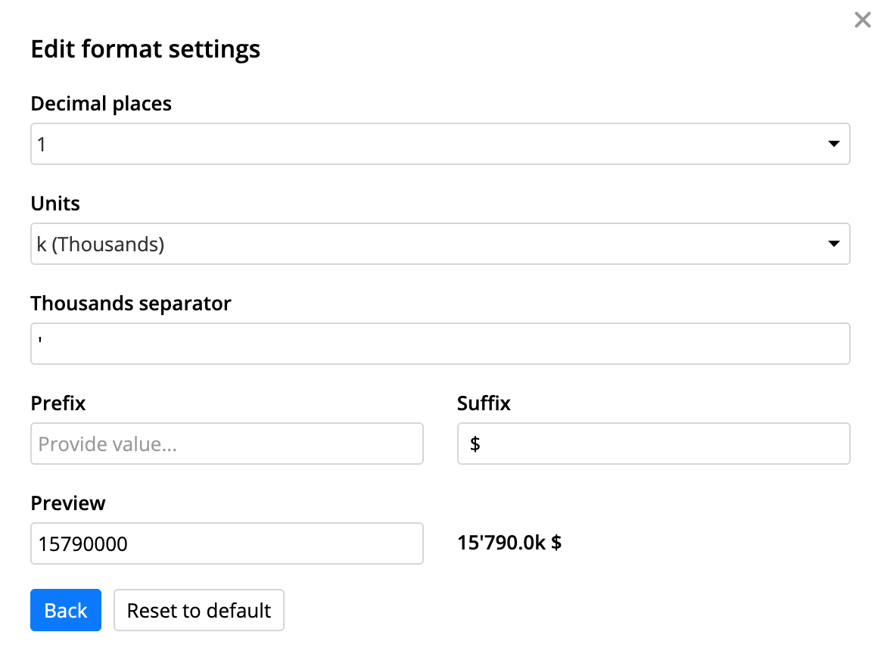This screenshot has height=657, width=881.
Task: Open the Decimal places dropdown
Action: pyautogui.click(x=439, y=143)
